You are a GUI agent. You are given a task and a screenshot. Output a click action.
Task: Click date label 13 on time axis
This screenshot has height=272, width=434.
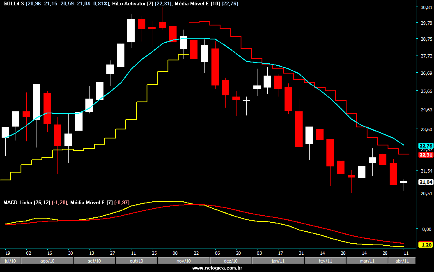[91, 253]
